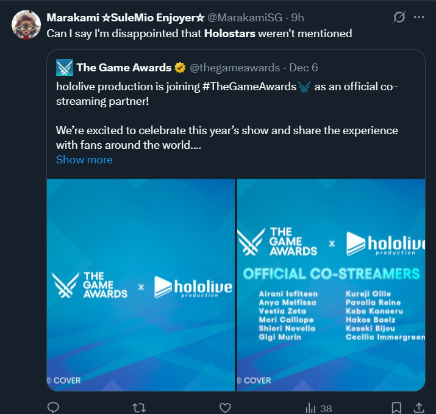The height and width of the screenshot is (414, 436).
Task: Click The Game Awards verified badge
Action: pyautogui.click(x=180, y=68)
